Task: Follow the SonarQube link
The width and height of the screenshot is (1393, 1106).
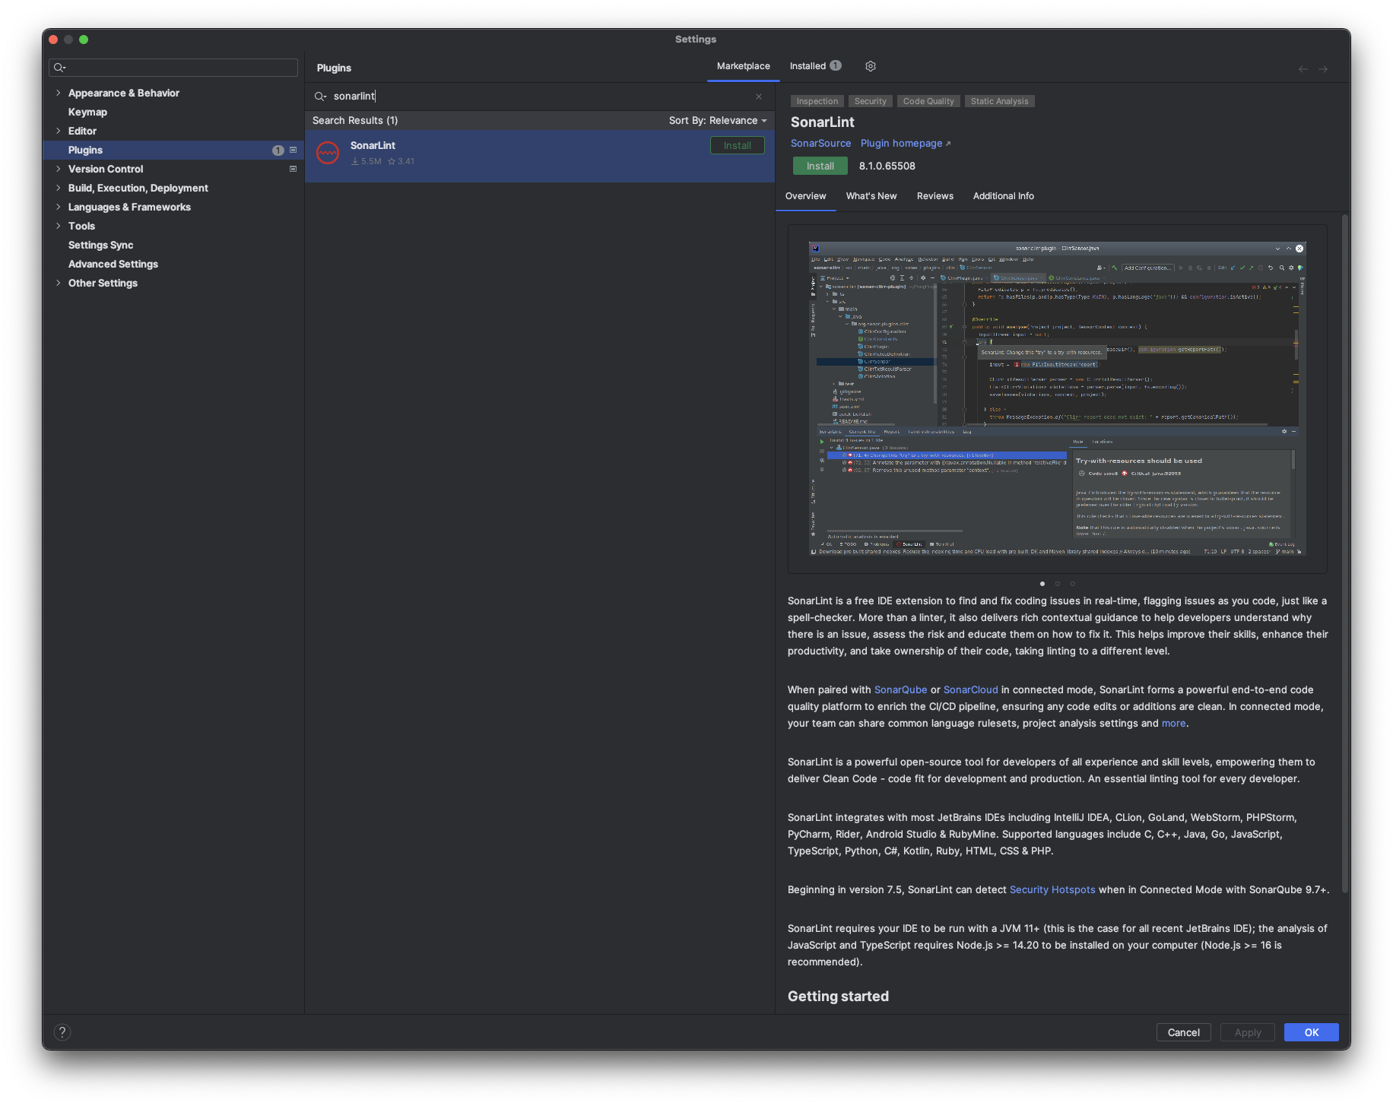Action: point(900,689)
